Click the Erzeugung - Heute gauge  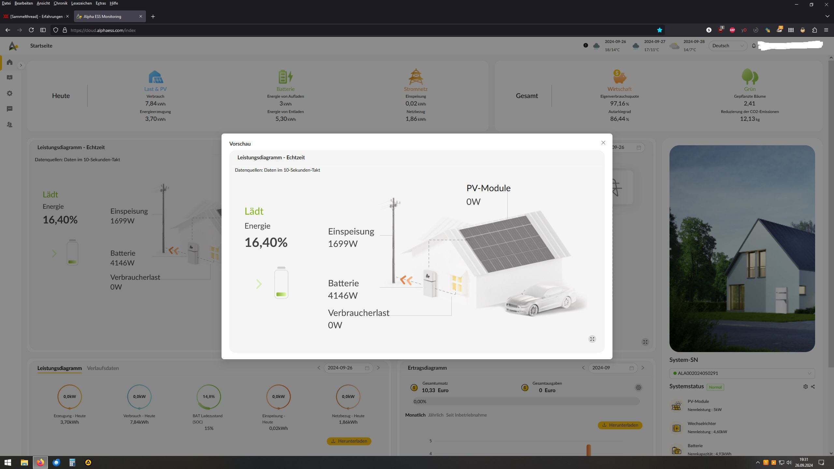click(x=70, y=397)
